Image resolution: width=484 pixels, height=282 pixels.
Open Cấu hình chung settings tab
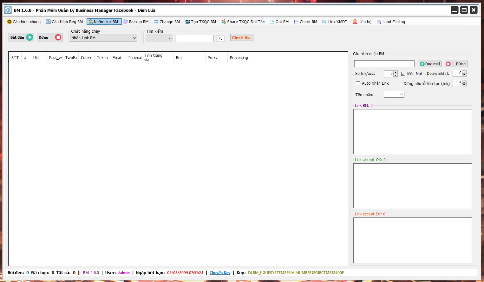[x=24, y=22]
